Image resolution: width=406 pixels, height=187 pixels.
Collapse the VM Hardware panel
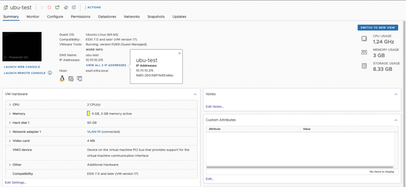[x=195, y=94]
